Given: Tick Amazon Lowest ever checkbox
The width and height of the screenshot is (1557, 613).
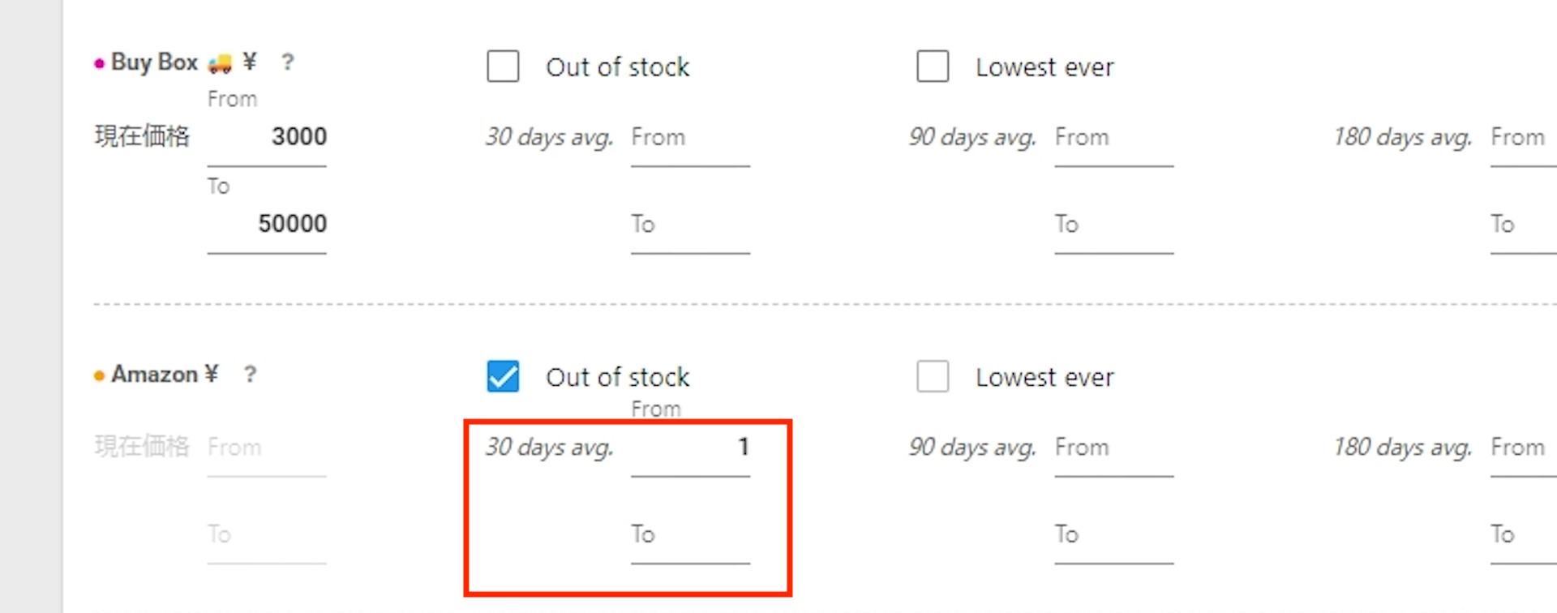Looking at the screenshot, I should tap(933, 377).
